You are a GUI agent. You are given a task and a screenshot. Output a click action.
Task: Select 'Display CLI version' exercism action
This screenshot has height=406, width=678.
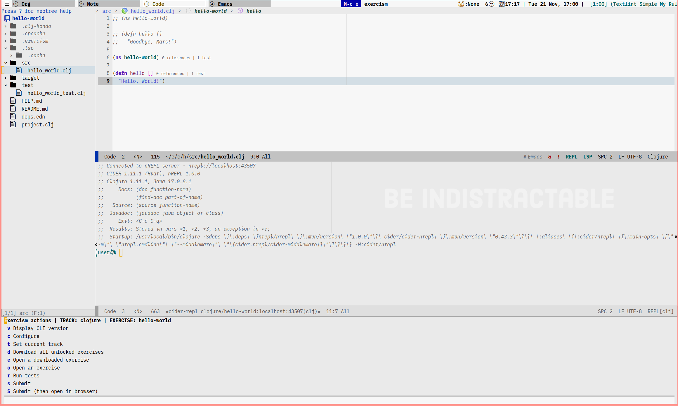38,328
